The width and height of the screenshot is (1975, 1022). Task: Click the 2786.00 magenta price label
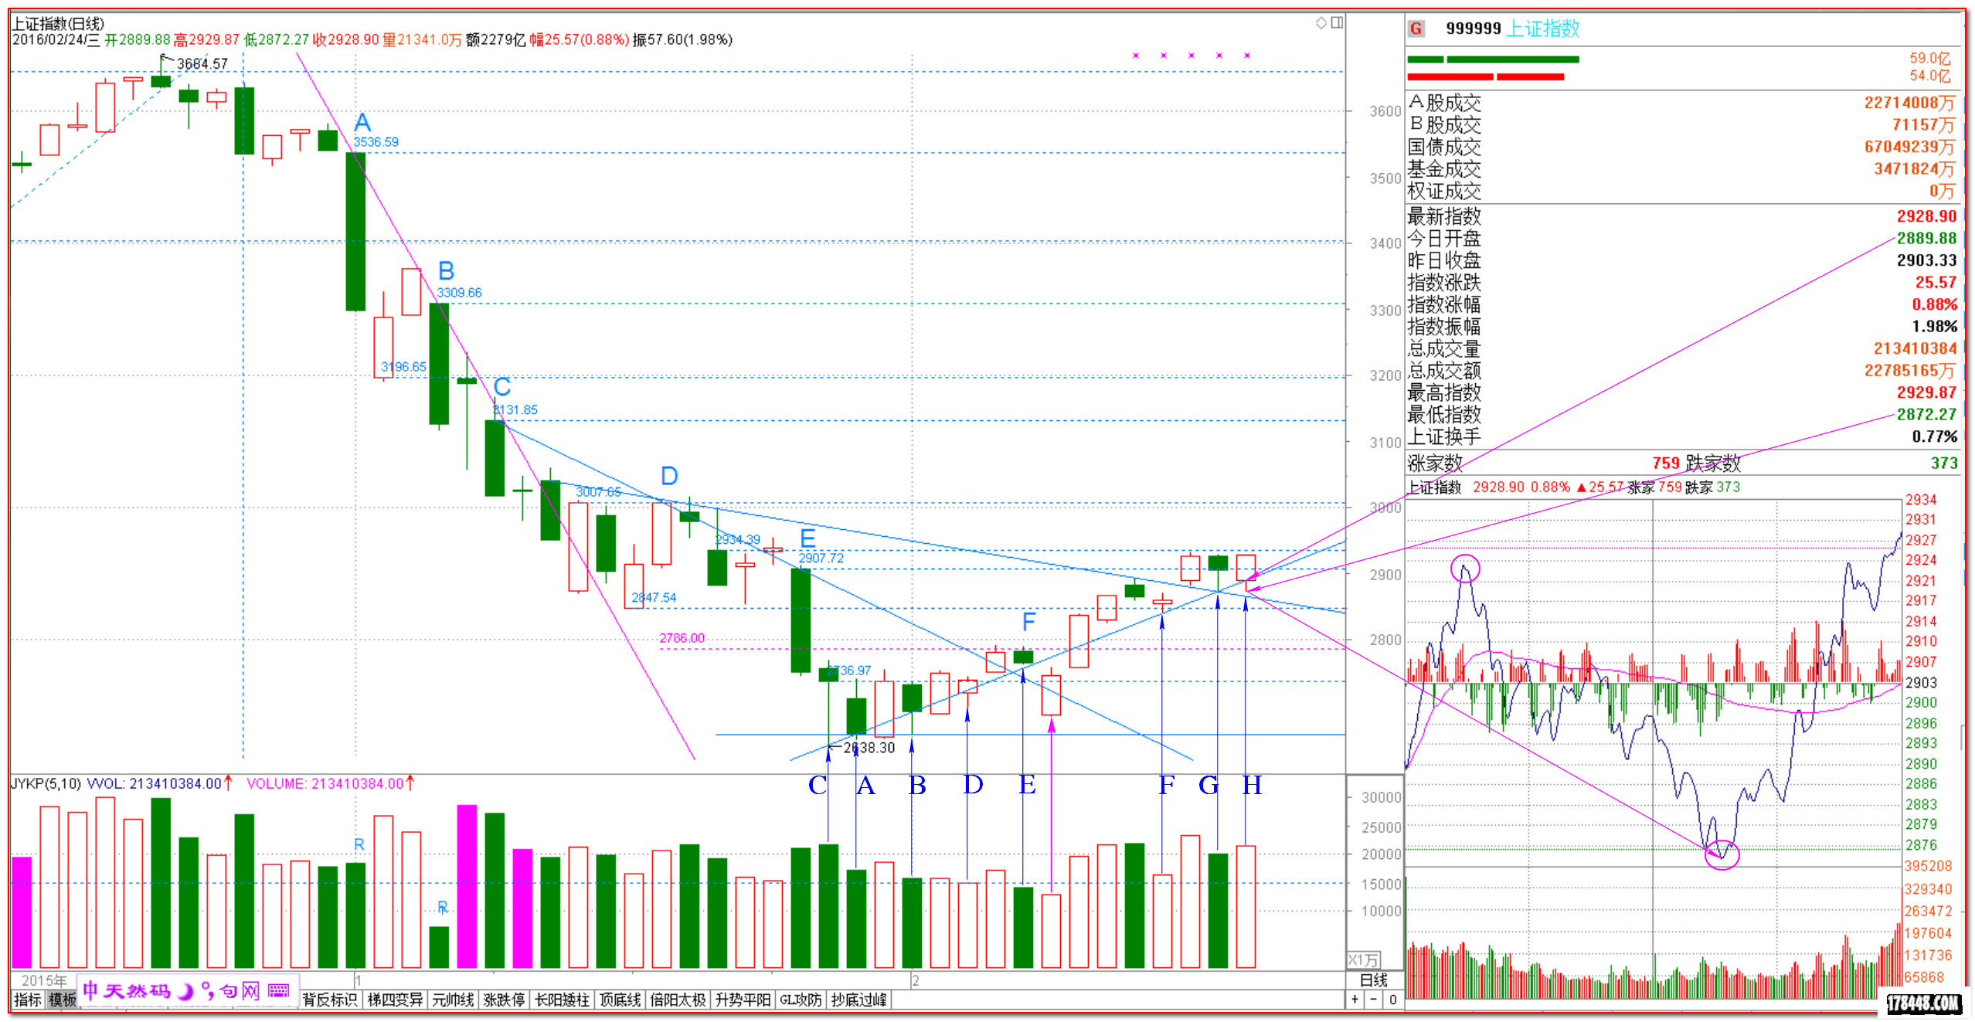682,638
